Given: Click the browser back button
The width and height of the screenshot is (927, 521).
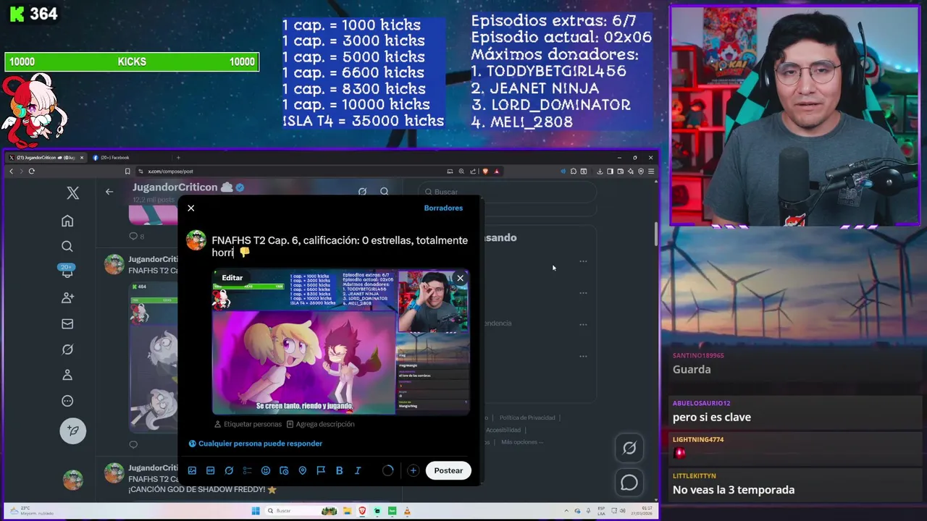Looking at the screenshot, I should point(11,171).
